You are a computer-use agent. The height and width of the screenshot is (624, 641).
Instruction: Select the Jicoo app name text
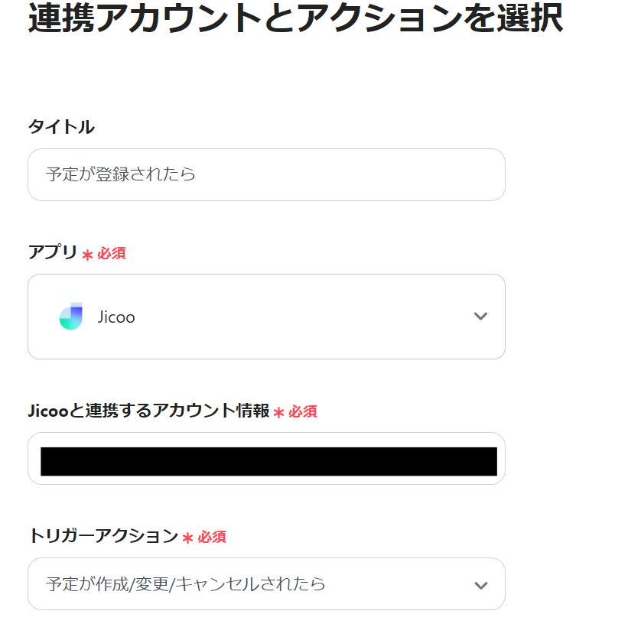(x=116, y=317)
